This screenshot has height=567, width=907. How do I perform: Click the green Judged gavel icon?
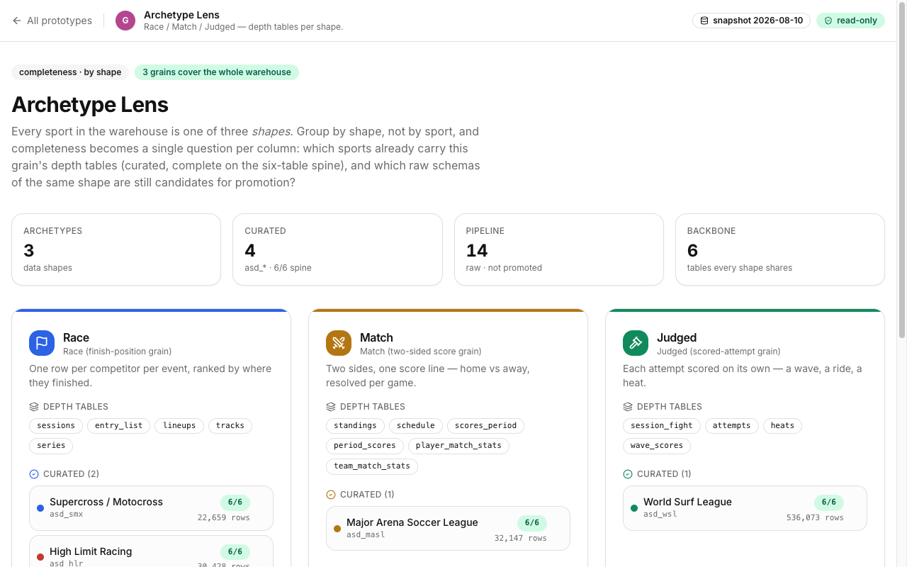[x=636, y=343]
